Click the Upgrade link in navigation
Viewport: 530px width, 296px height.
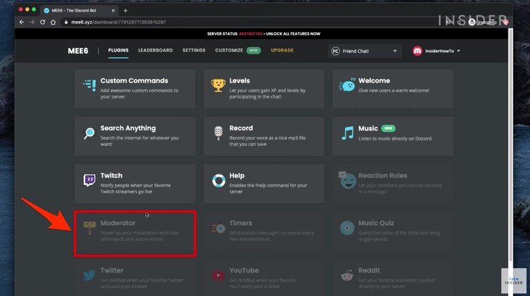click(282, 50)
